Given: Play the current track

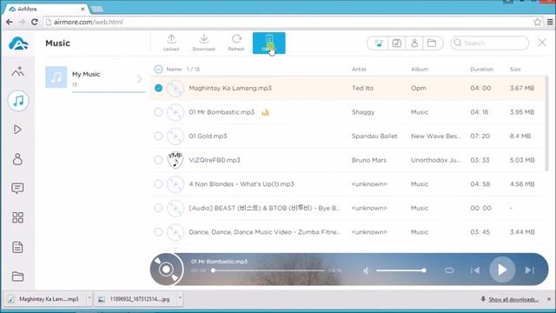Looking at the screenshot, I should click(502, 270).
